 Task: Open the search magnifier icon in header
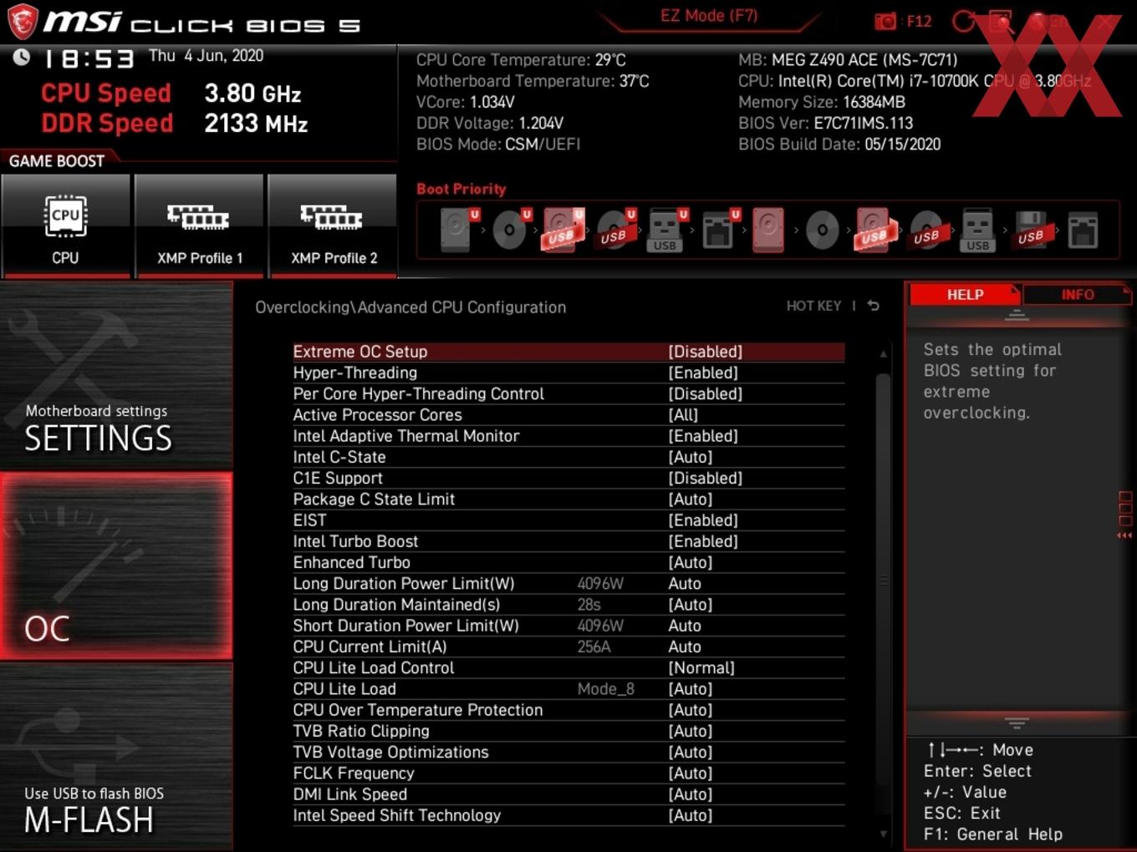(1001, 22)
